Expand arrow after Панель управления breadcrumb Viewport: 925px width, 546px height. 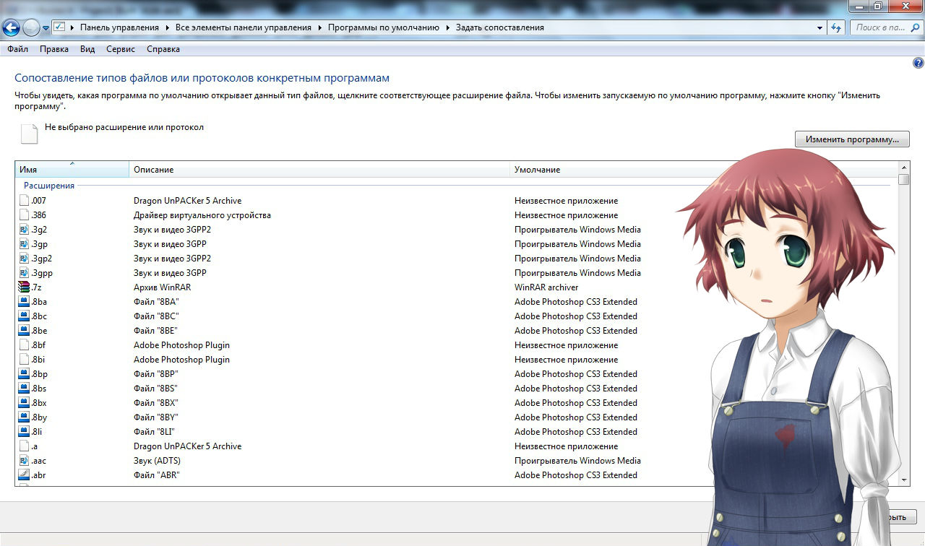point(167,27)
